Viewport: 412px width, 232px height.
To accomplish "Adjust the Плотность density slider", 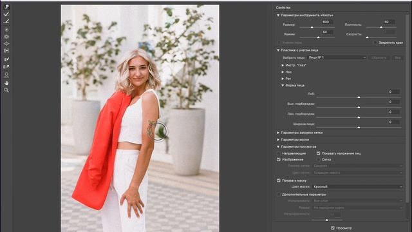I will point(381,27).
